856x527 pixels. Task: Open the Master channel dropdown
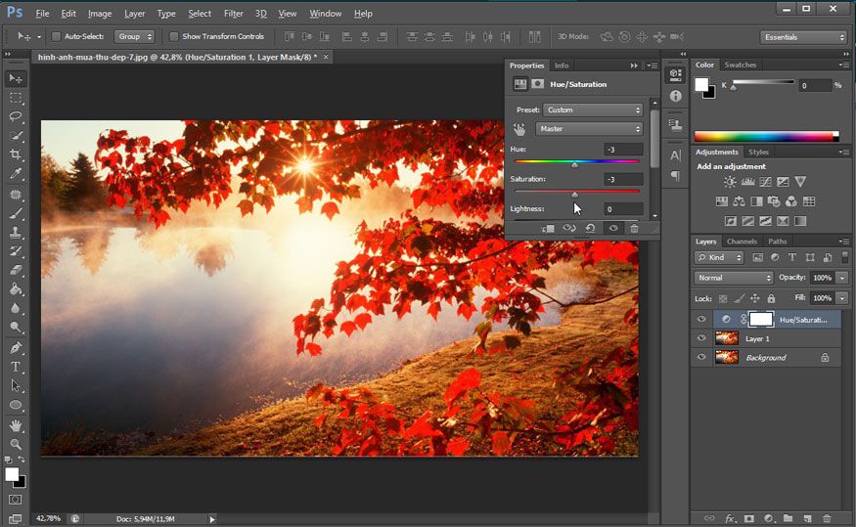pyautogui.click(x=589, y=129)
